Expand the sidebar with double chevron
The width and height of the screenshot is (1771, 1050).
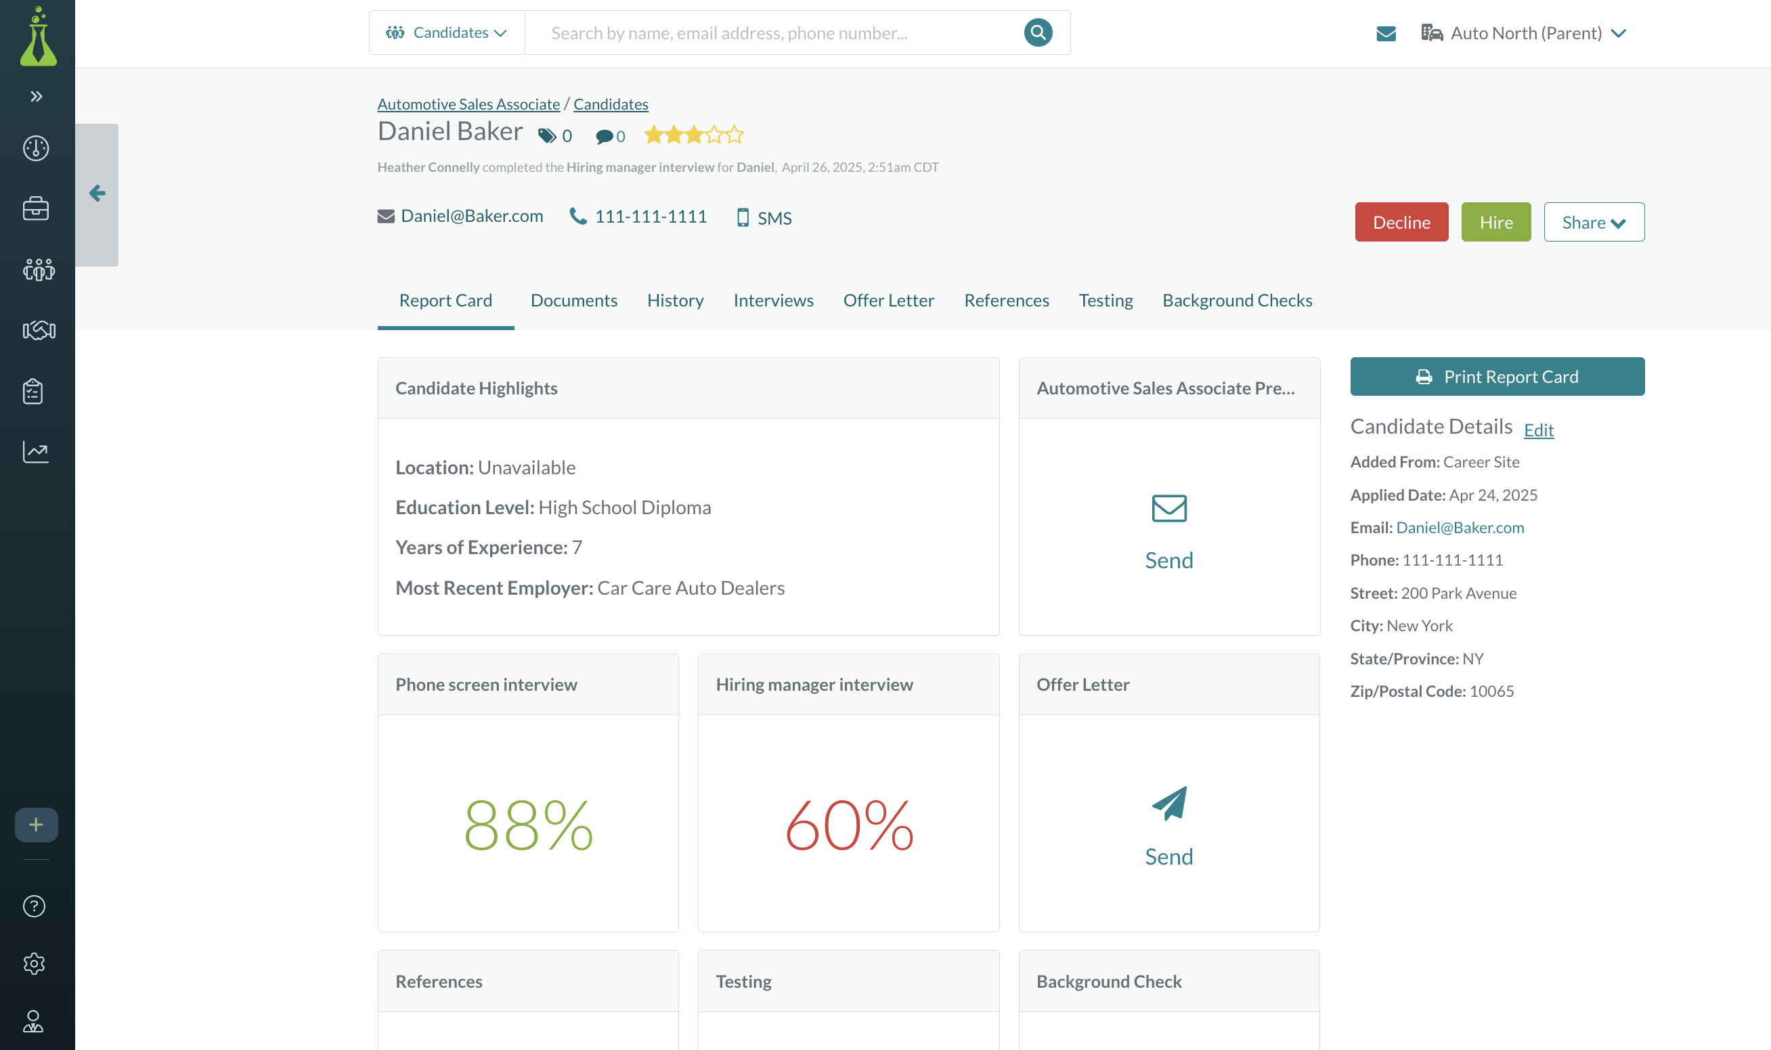37,96
